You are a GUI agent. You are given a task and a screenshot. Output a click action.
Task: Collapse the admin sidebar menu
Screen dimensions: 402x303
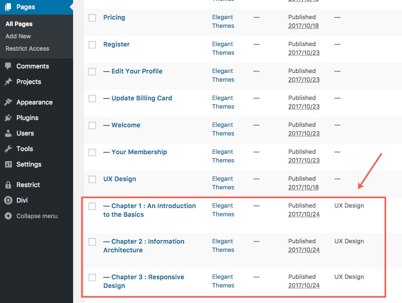pos(37,216)
